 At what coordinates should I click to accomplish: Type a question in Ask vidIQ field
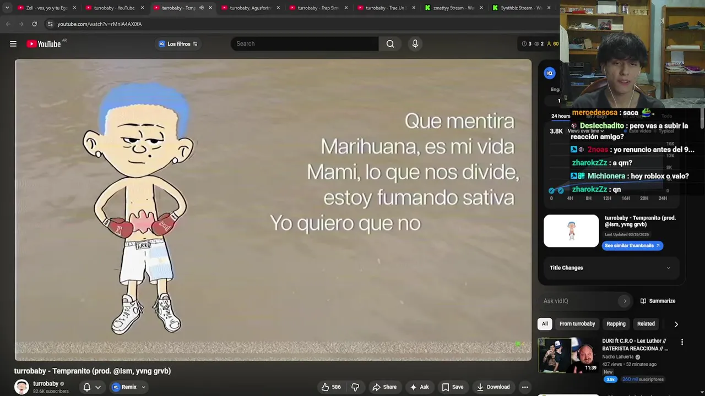pos(579,301)
